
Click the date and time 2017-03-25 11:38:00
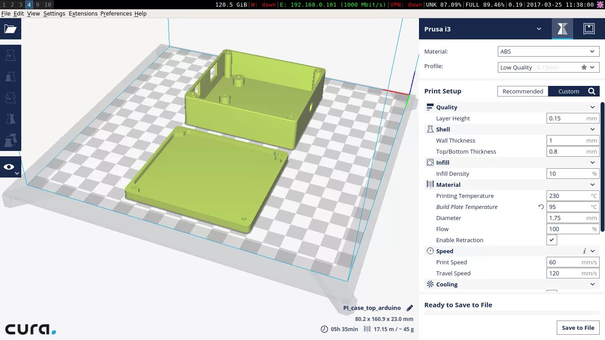point(560,4)
